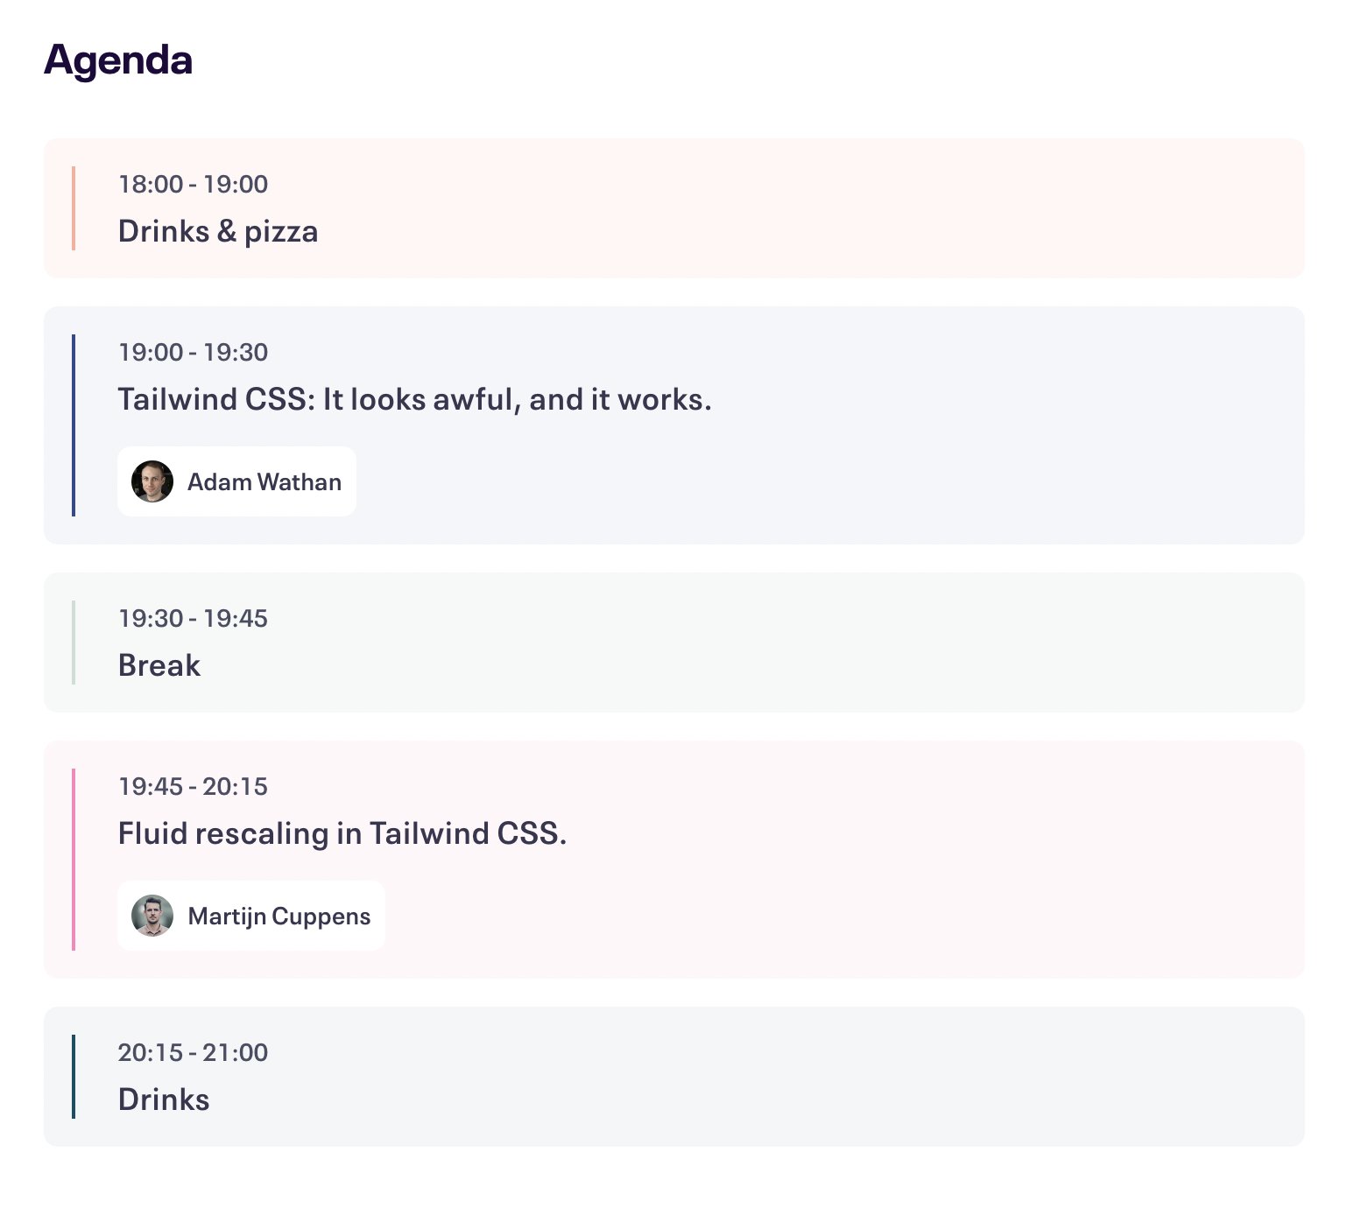Click the 19:45 - 20:15 time label
The width and height of the screenshot is (1354, 1208).
[x=193, y=786]
